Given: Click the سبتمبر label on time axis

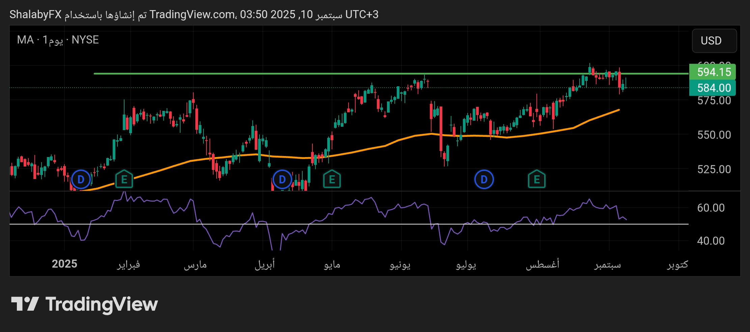Looking at the screenshot, I should tap(607, 265).
